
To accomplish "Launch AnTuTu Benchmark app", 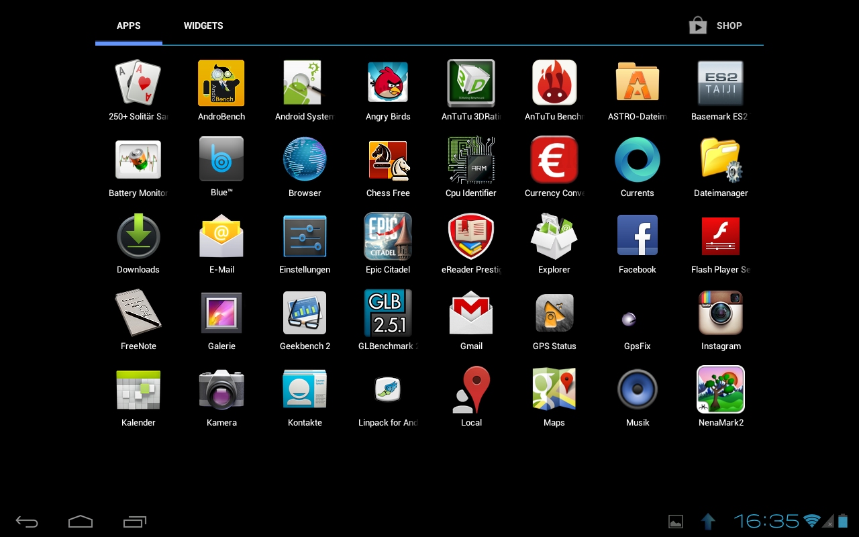I will click(554, 83).
